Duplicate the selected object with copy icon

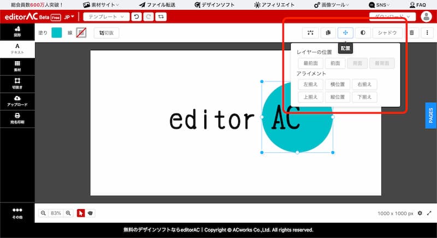point(328,33)
